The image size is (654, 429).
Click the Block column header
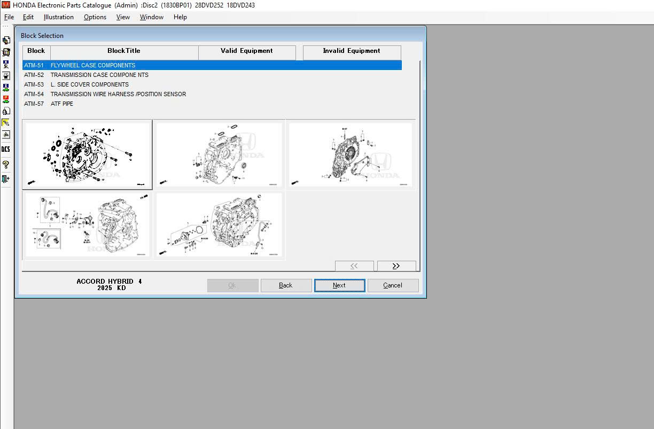pyautogui.click(x=36, y=52)
